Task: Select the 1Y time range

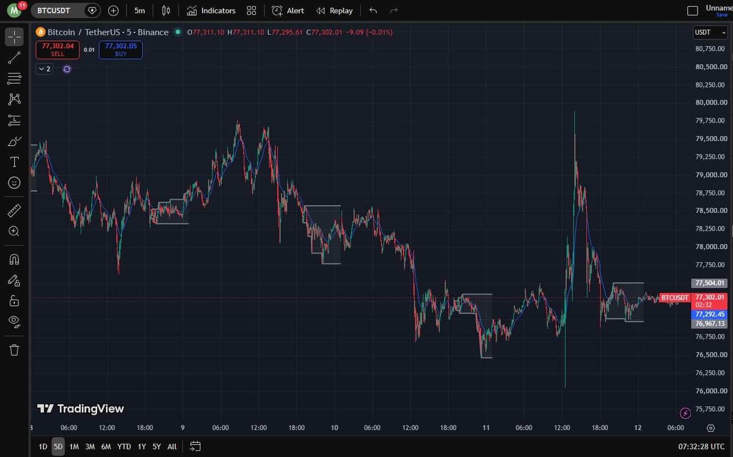Action: [142, 447]
